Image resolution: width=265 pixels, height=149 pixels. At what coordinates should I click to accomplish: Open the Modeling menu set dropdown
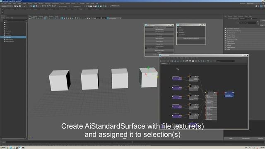point(7,6)
